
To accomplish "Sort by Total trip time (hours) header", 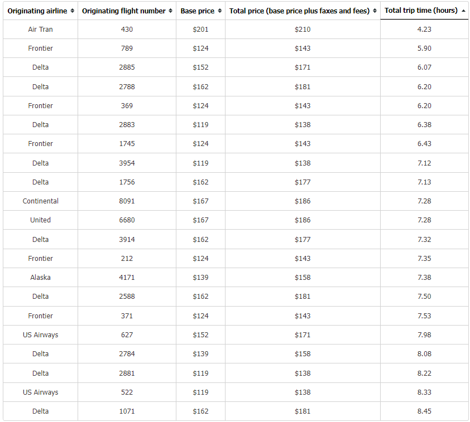I will click(x=421, y=11).
